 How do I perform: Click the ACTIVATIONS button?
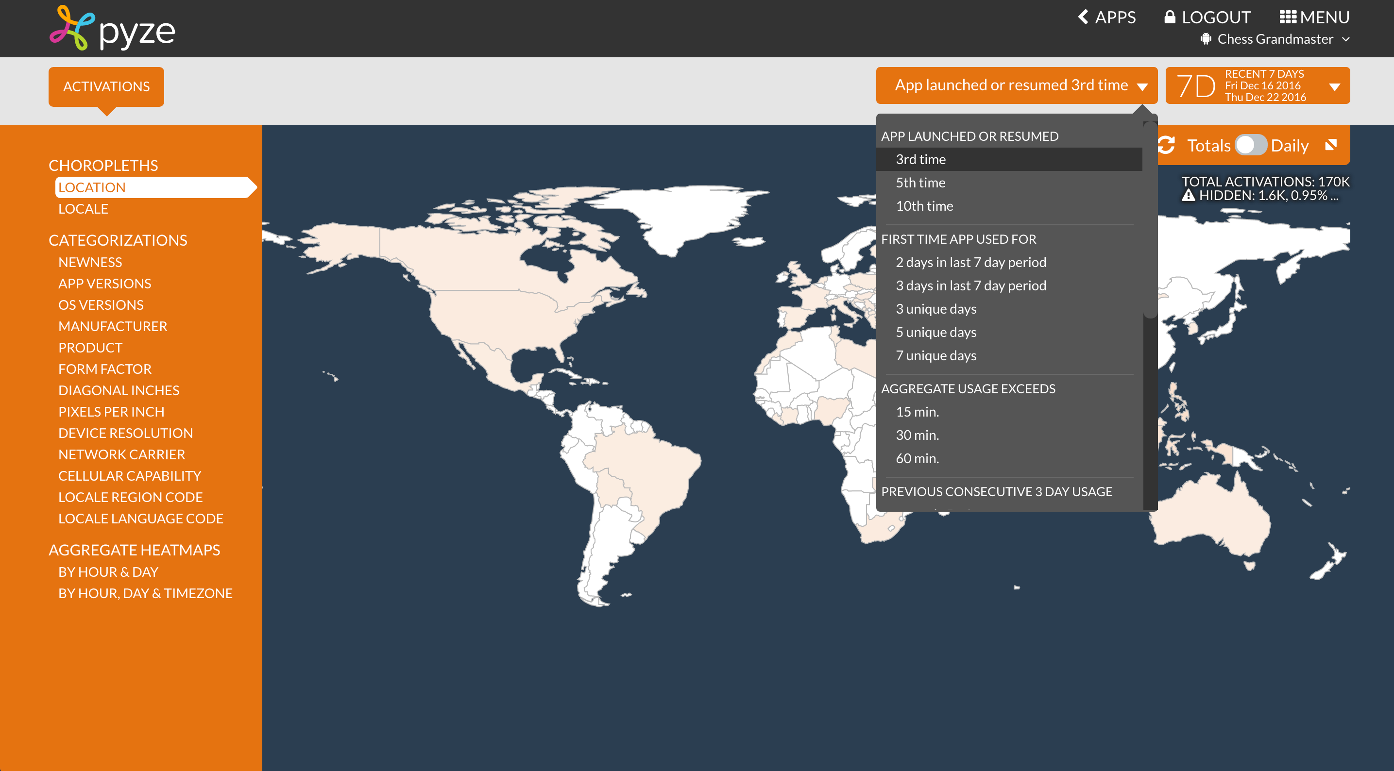[106, 86]
